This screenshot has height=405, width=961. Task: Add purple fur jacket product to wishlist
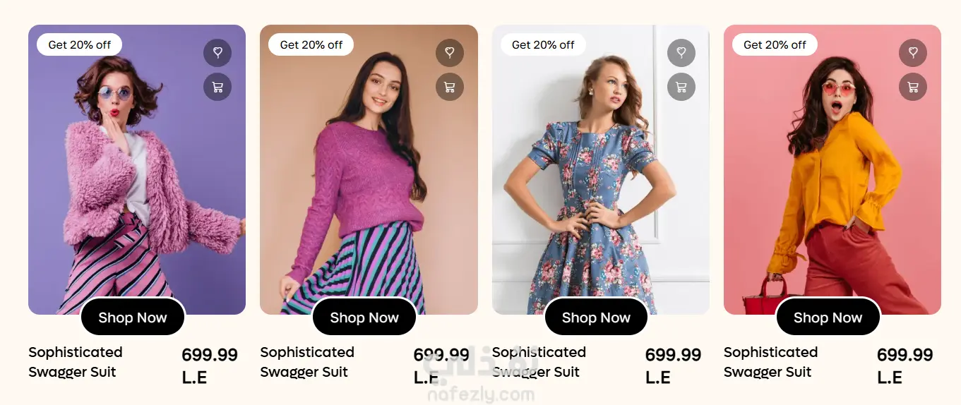(x=217, y=53)
